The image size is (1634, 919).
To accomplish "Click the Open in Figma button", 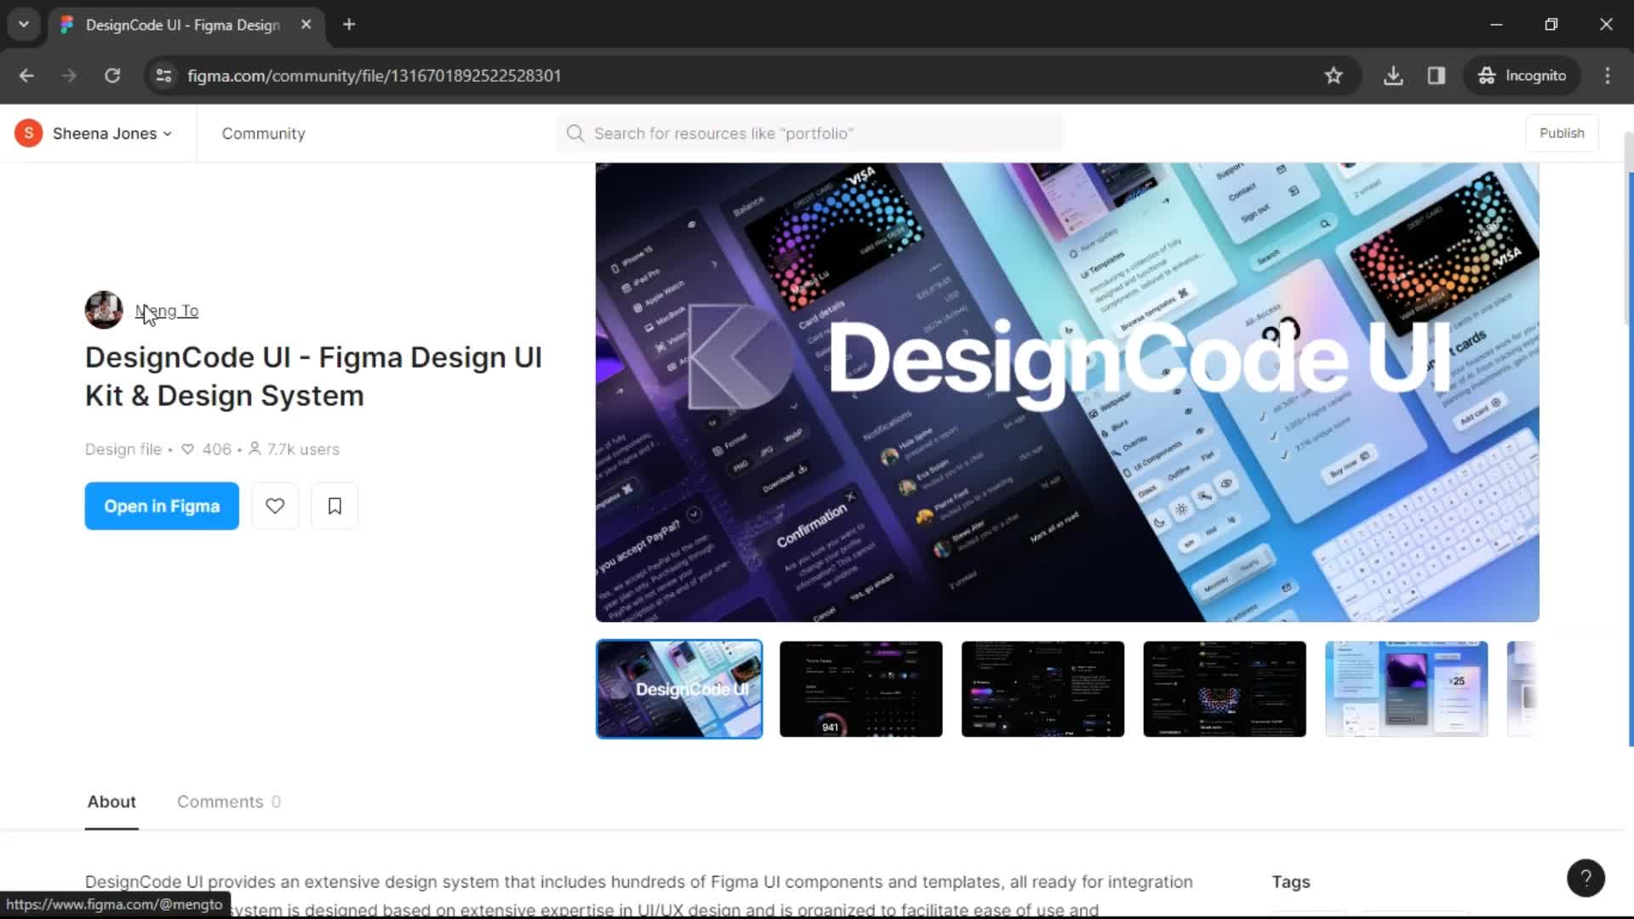I will 162,506.
